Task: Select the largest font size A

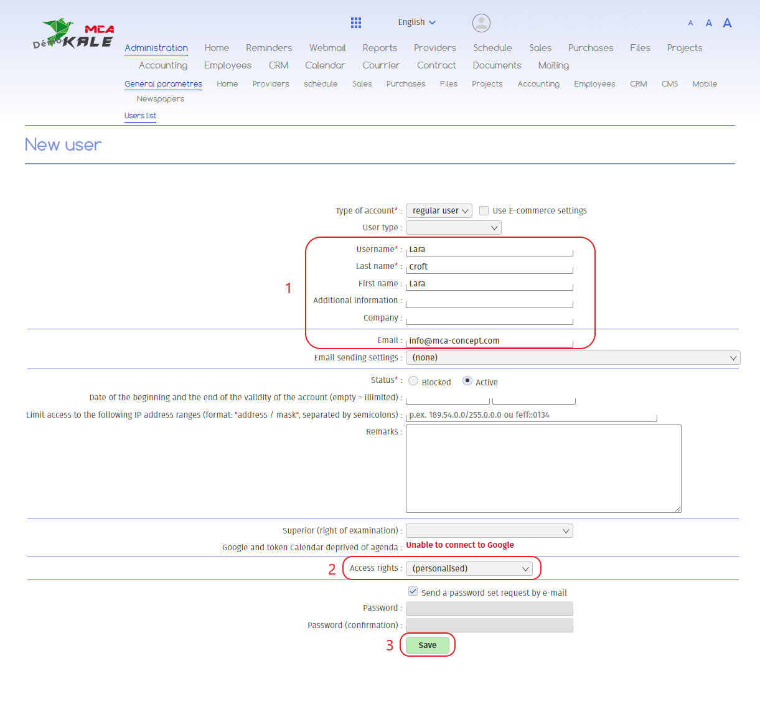Action: point(727,23)
